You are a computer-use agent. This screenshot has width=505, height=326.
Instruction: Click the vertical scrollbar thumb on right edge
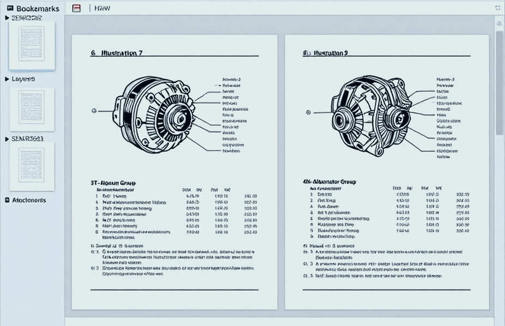[499, 83]
